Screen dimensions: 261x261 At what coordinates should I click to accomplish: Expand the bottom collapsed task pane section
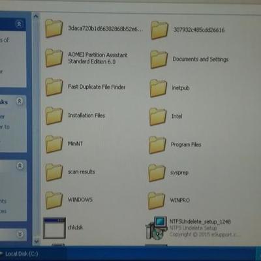point(20,234)
